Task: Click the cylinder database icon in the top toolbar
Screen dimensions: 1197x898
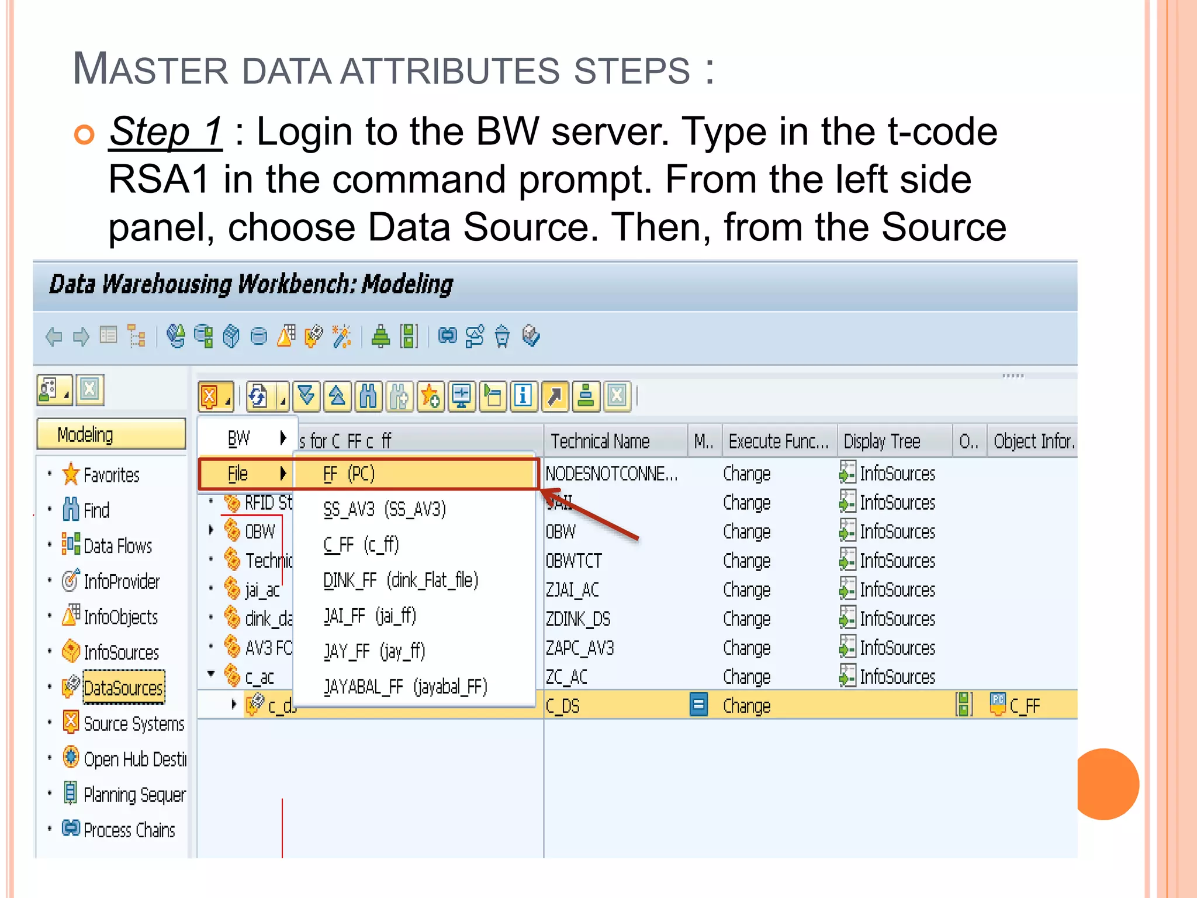Action: [x=259, y=337]
